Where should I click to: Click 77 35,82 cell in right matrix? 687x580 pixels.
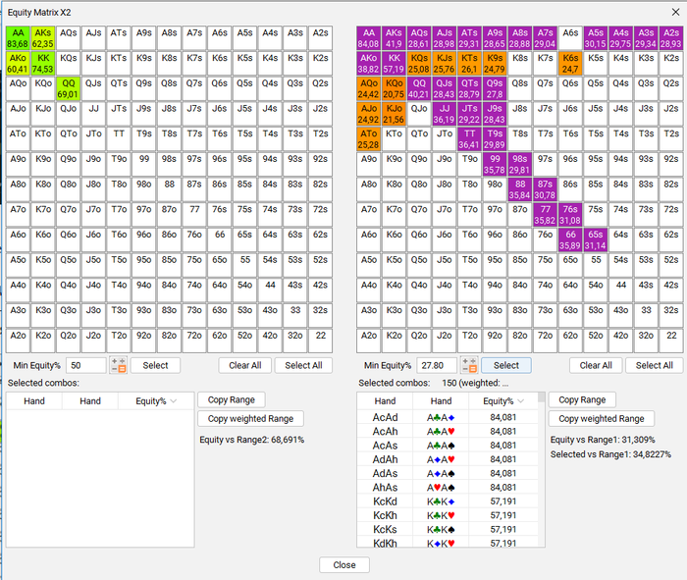point(545,215)
